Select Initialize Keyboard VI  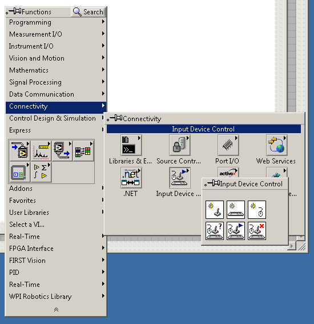click(x=236, y=210)
